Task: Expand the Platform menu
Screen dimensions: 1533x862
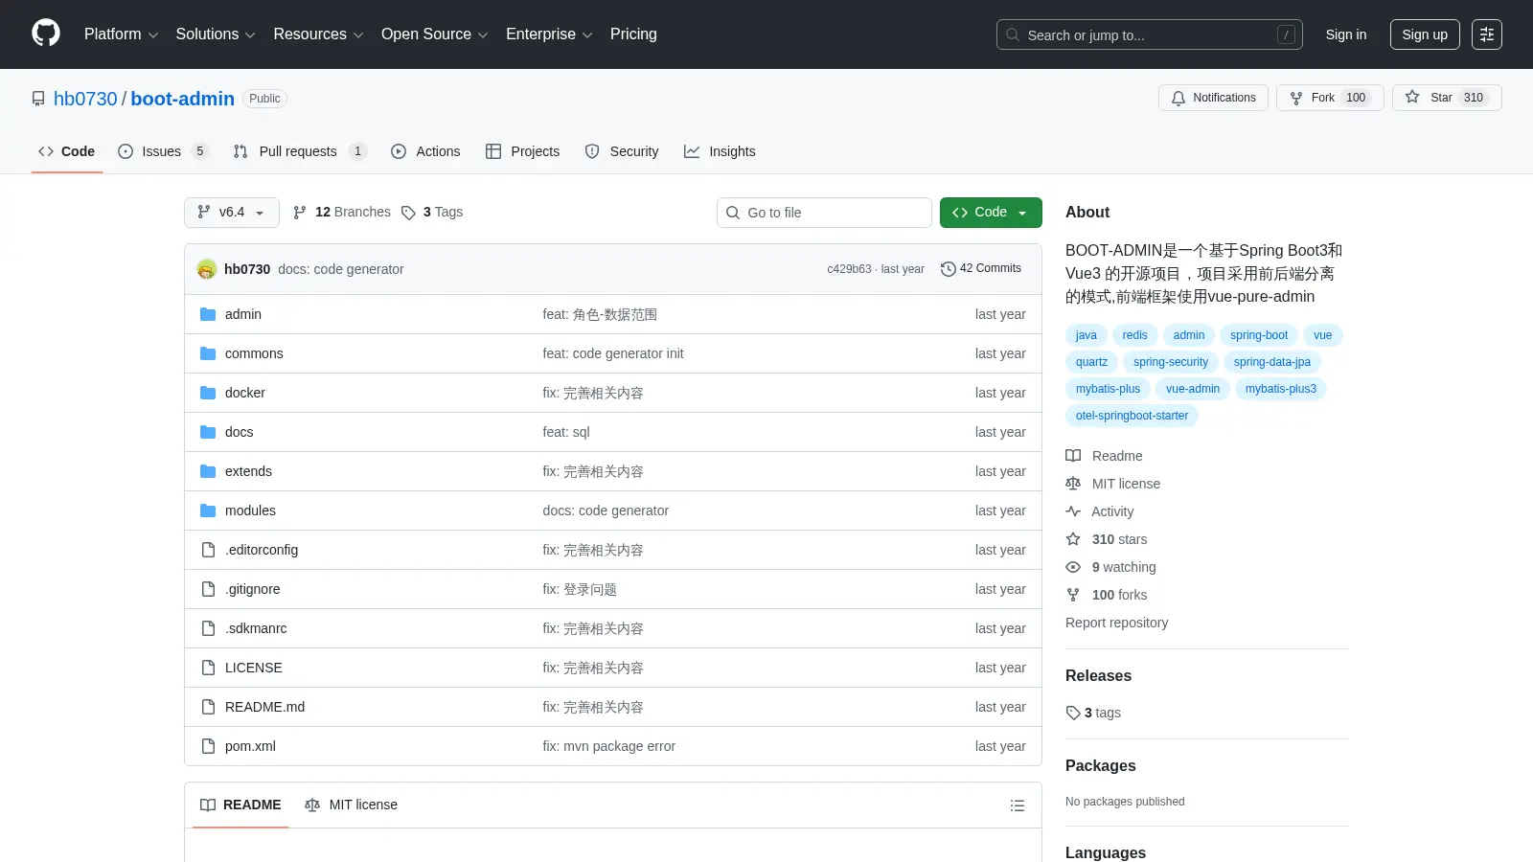Action: point(121,34)
